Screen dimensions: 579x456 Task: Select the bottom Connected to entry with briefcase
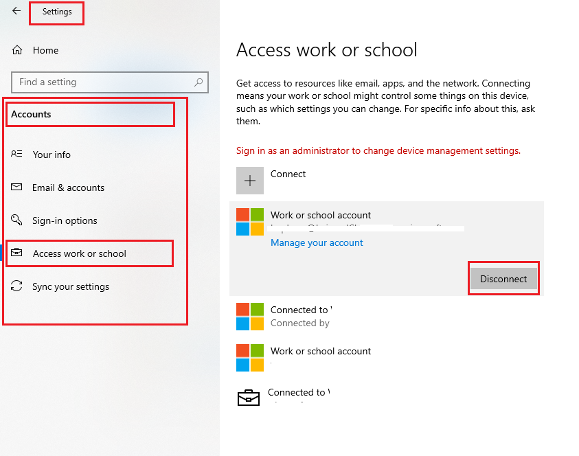pos(284,398)
